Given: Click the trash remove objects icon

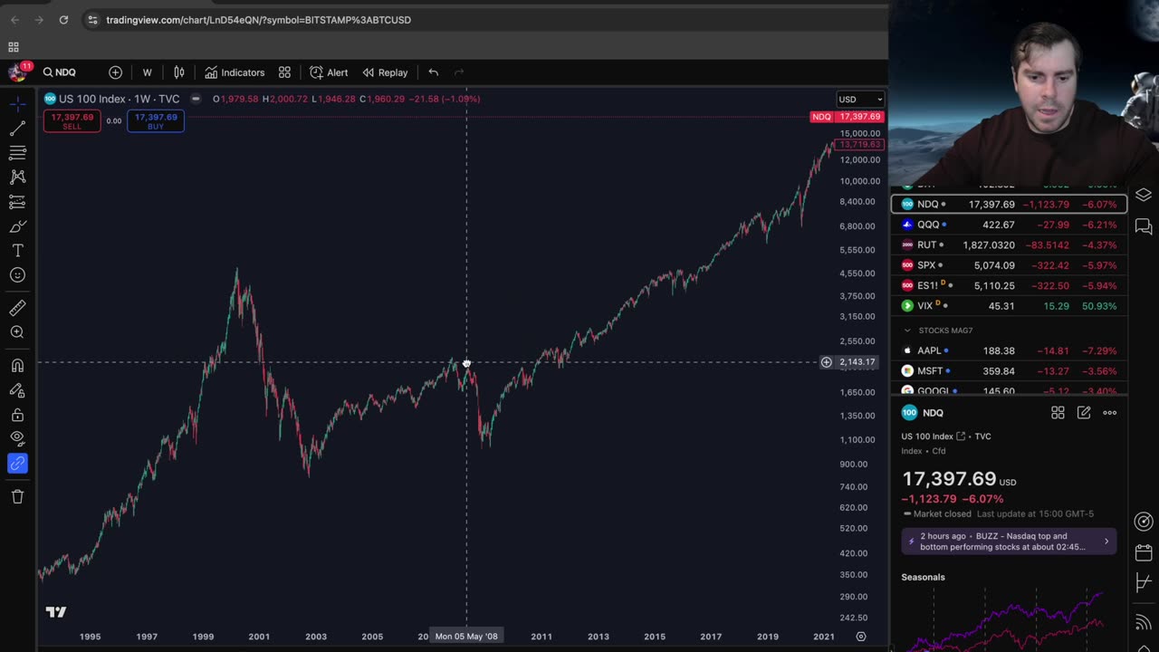Looking at the screenshot, I should click(17, 495).
